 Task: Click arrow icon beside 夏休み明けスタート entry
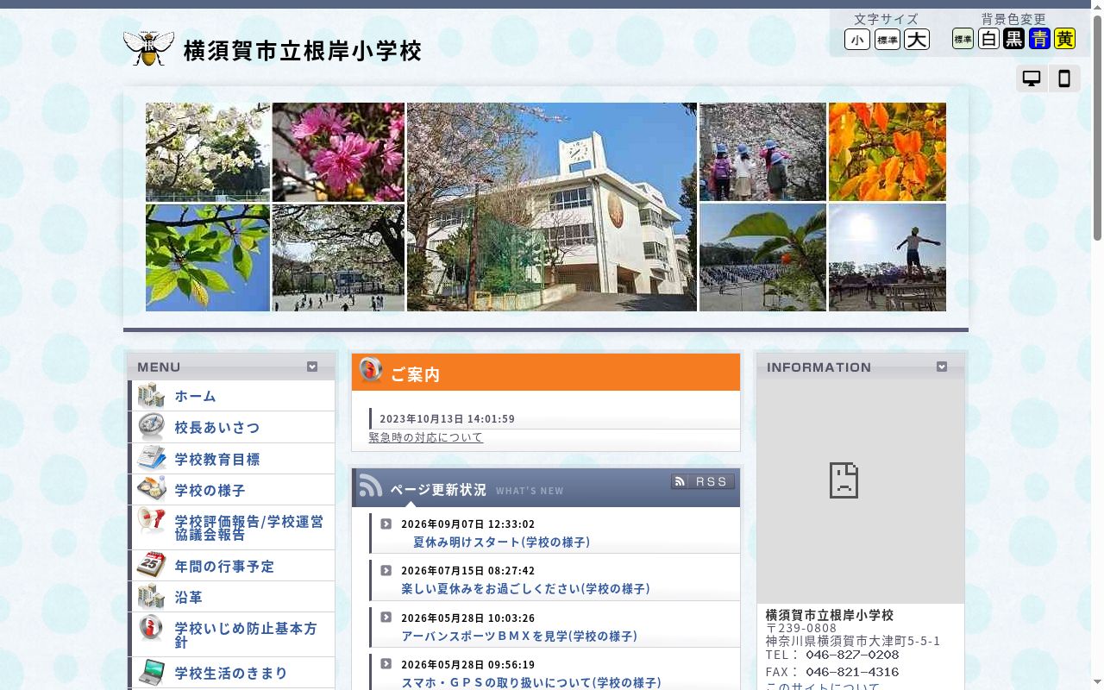coord(386,524)
